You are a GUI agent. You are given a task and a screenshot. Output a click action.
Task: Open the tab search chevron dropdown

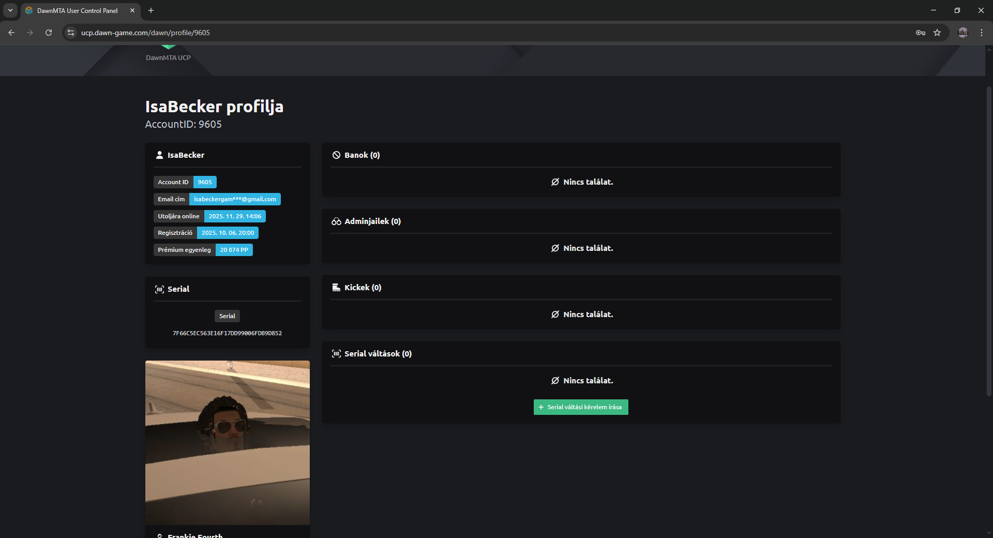point(10,10)
